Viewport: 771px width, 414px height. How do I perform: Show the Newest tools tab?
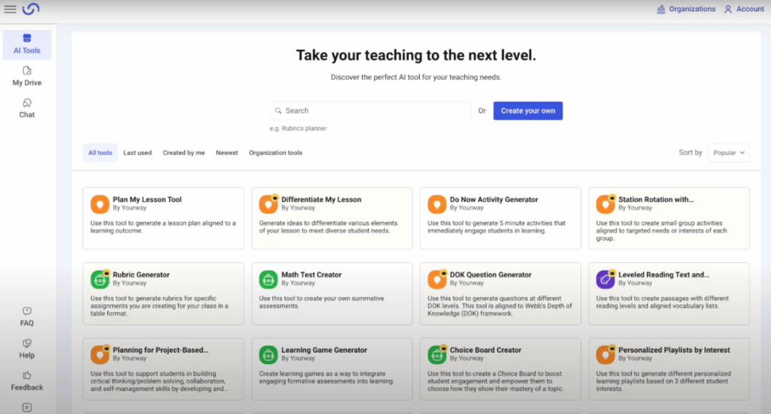(x=227, y=153)
